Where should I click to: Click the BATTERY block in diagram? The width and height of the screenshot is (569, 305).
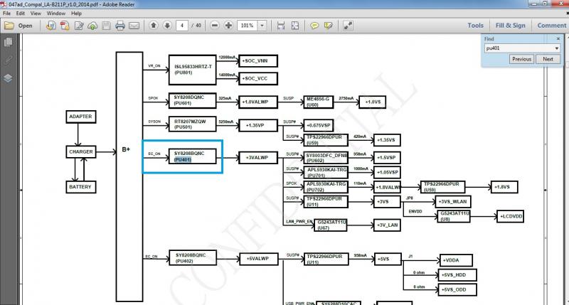click(x=81, y=187)
